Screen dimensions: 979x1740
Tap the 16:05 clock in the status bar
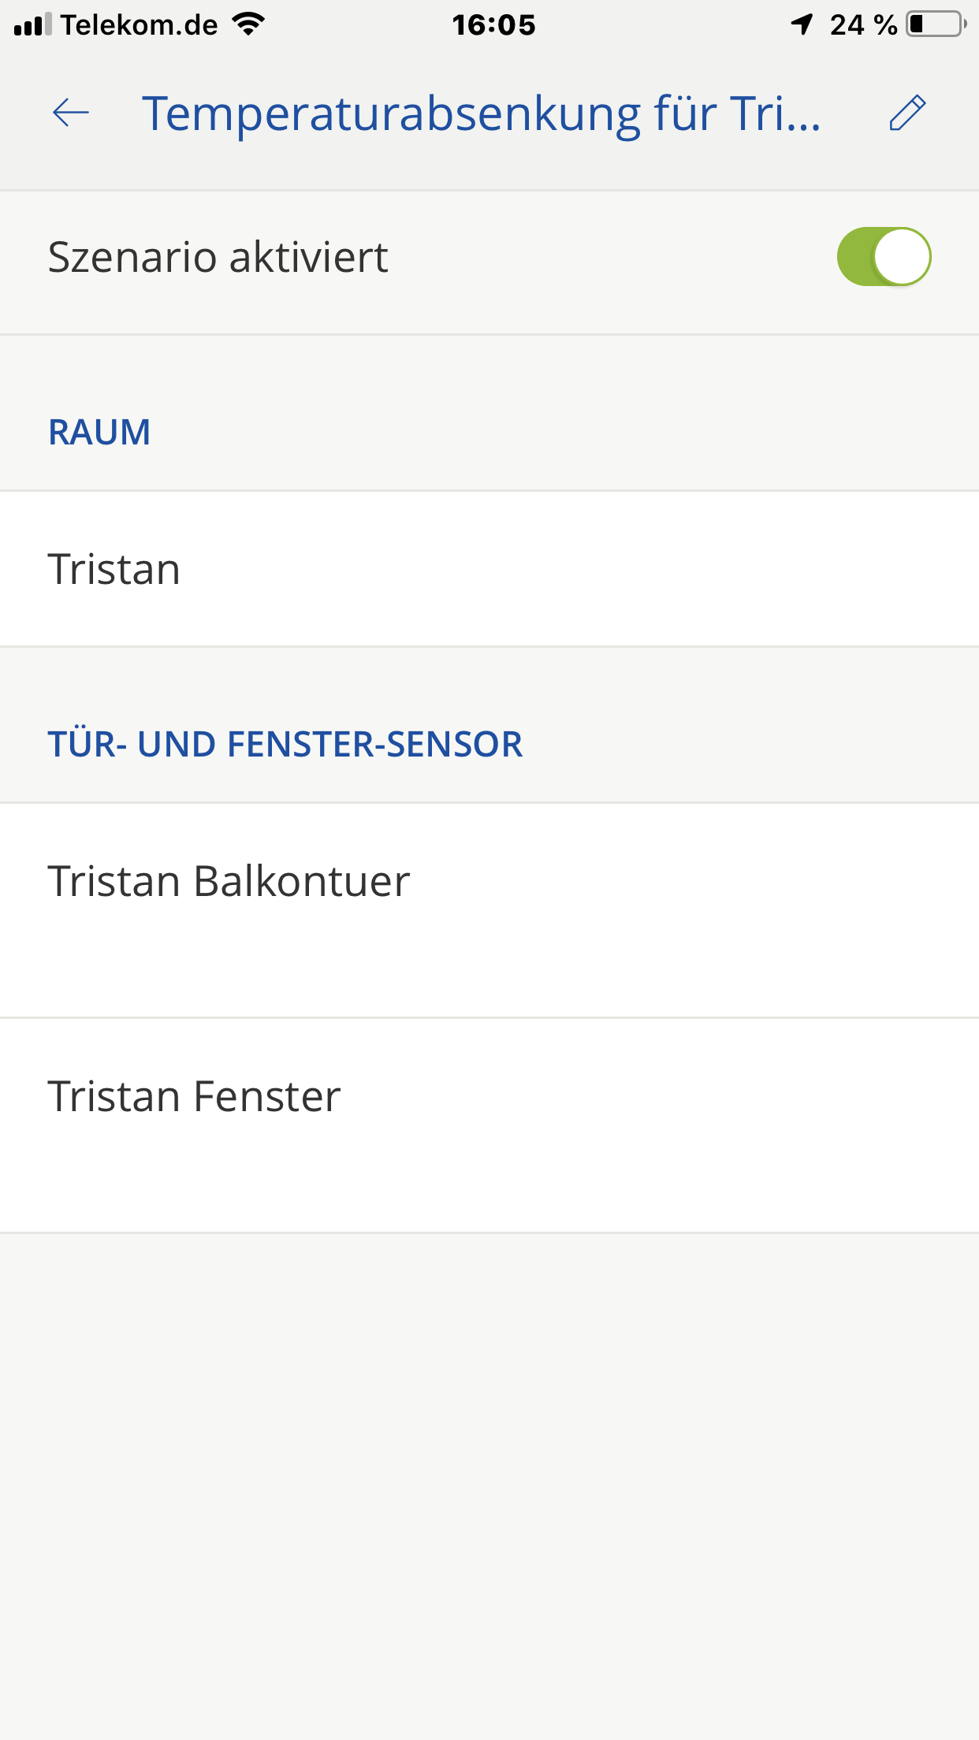(493, 25)
